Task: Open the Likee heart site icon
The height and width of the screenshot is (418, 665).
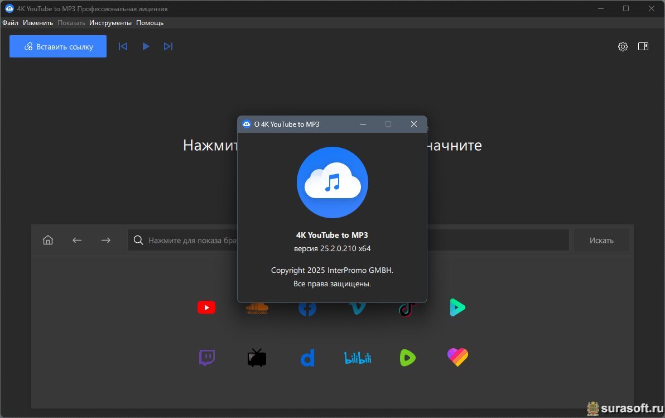Action: click(x=457, y=357)
